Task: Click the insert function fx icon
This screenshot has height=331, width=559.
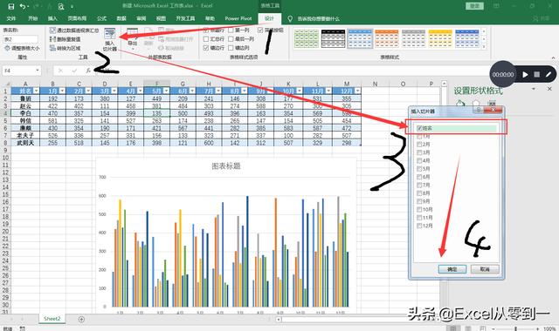Action: (x=88, y=71)
